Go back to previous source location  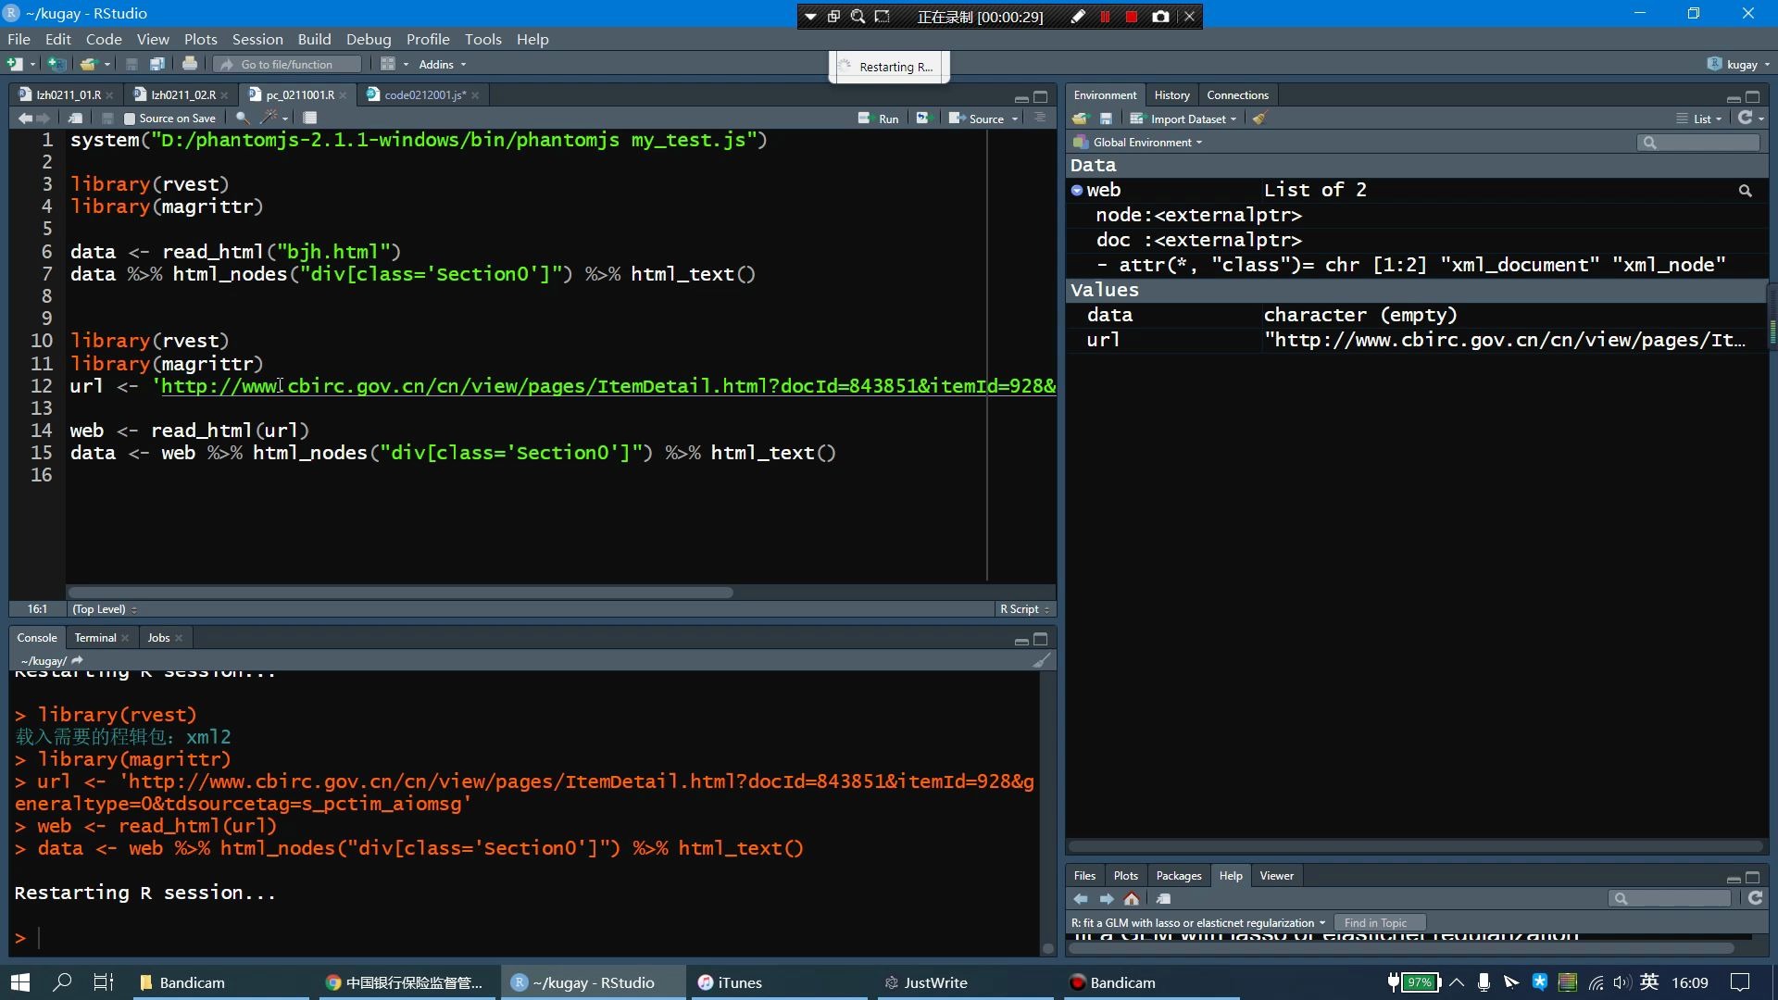coord(25,119)
